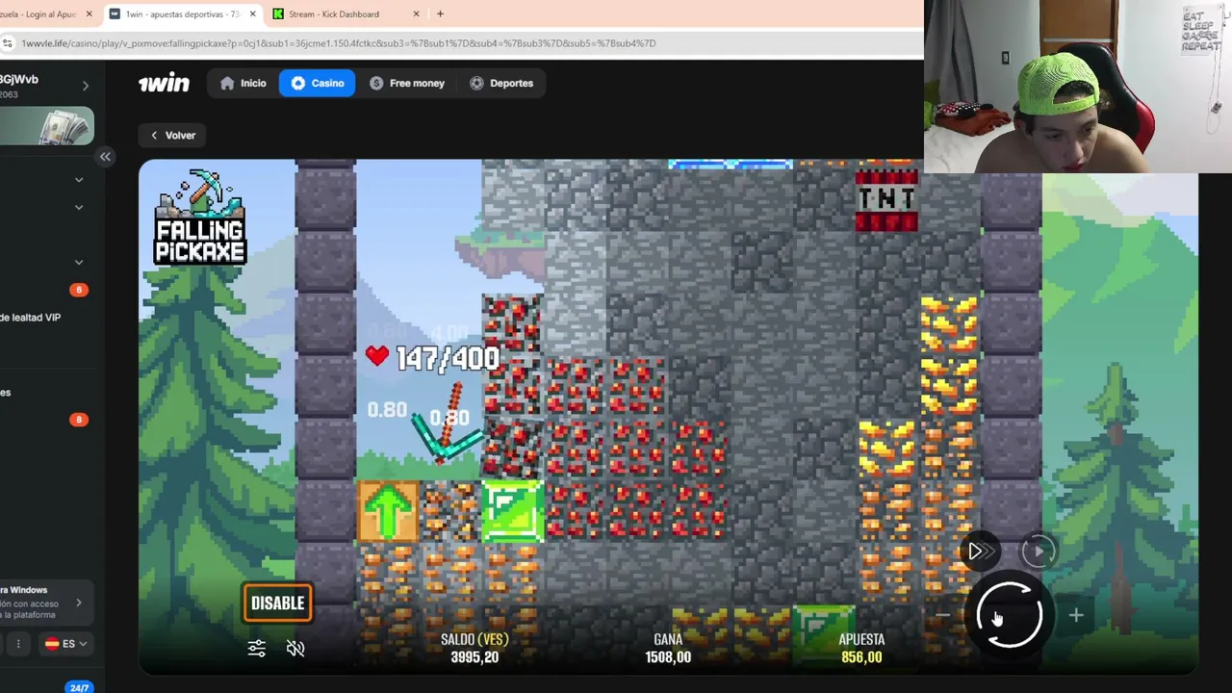Close the Login al Apue browser tab

click(x=89, y=14)
